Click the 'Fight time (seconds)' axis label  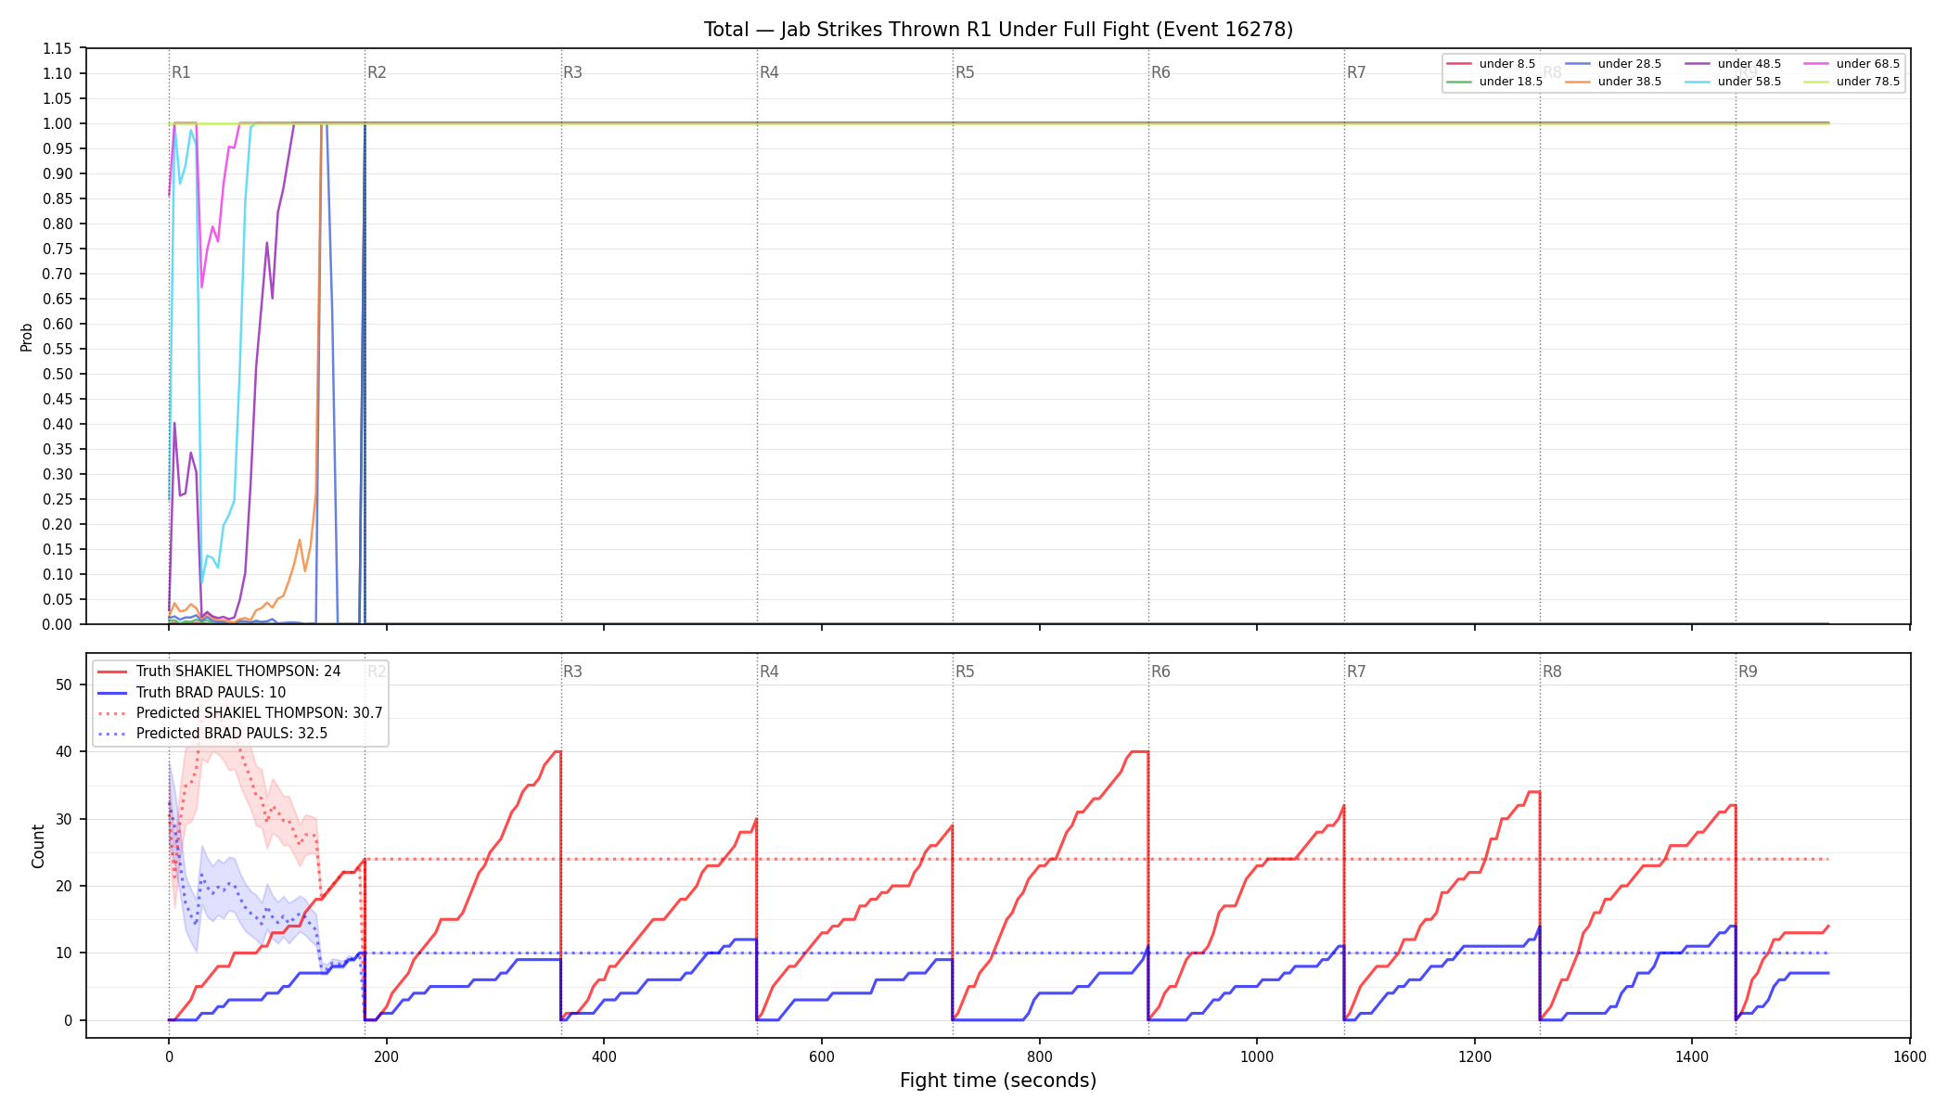[998, 1081]
